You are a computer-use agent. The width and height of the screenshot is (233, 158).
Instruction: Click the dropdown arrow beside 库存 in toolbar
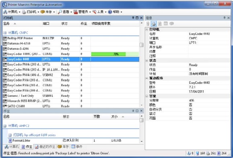click(x=54, y=12)
